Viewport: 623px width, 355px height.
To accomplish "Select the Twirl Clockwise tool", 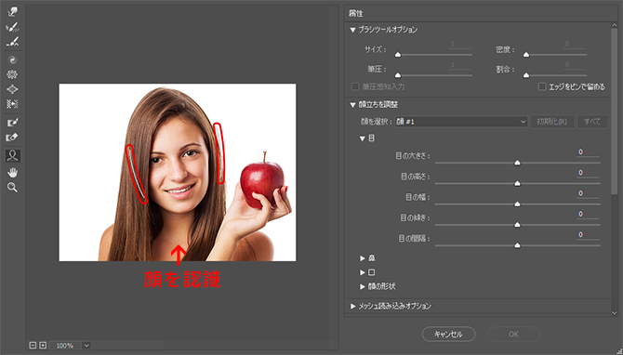I will (12, 59).
